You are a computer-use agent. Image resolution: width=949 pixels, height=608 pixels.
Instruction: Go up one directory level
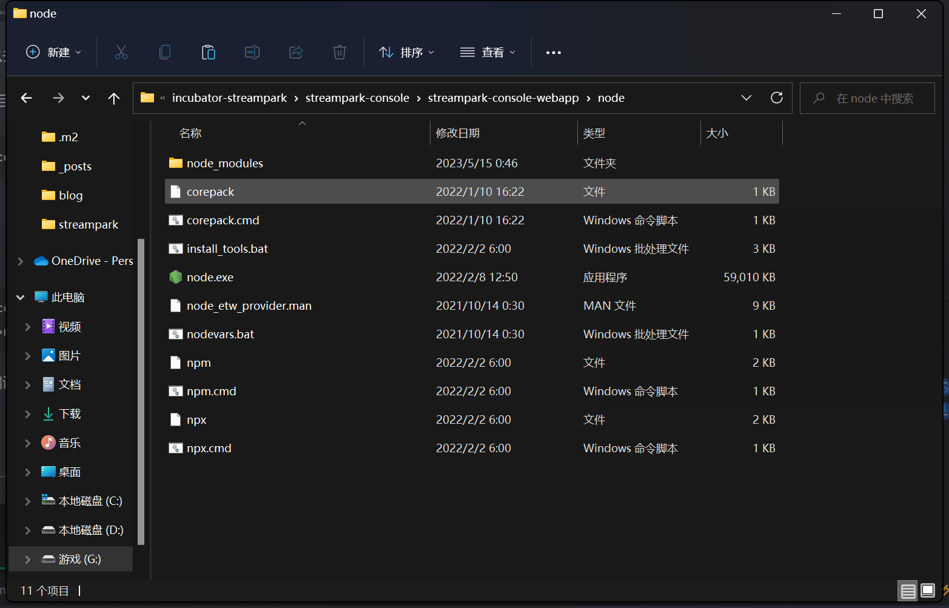pos(113,98)
